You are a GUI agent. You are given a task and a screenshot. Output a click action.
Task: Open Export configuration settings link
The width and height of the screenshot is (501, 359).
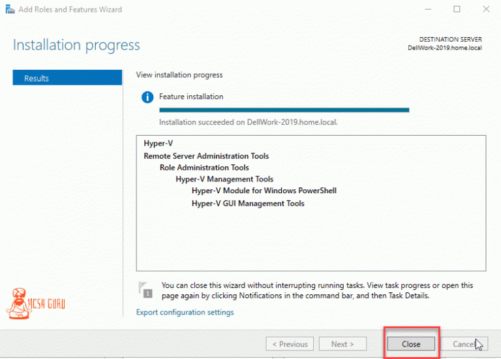coord(185,312)
